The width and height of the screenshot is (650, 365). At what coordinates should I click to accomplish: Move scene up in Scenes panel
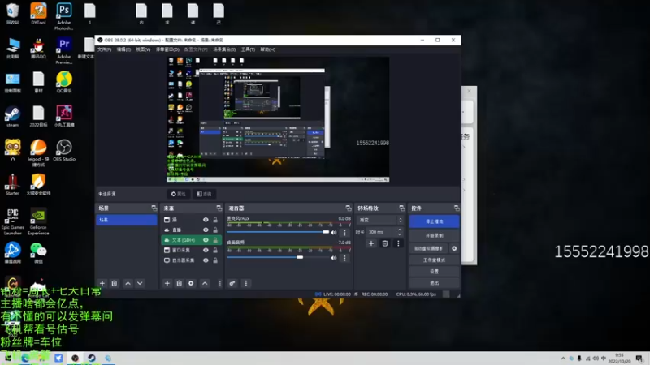click(128, 283)
